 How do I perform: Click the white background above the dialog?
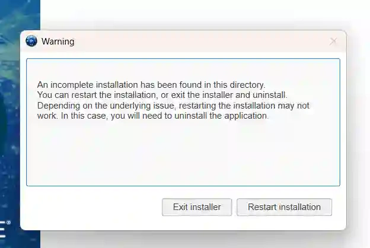click(196, 15)
